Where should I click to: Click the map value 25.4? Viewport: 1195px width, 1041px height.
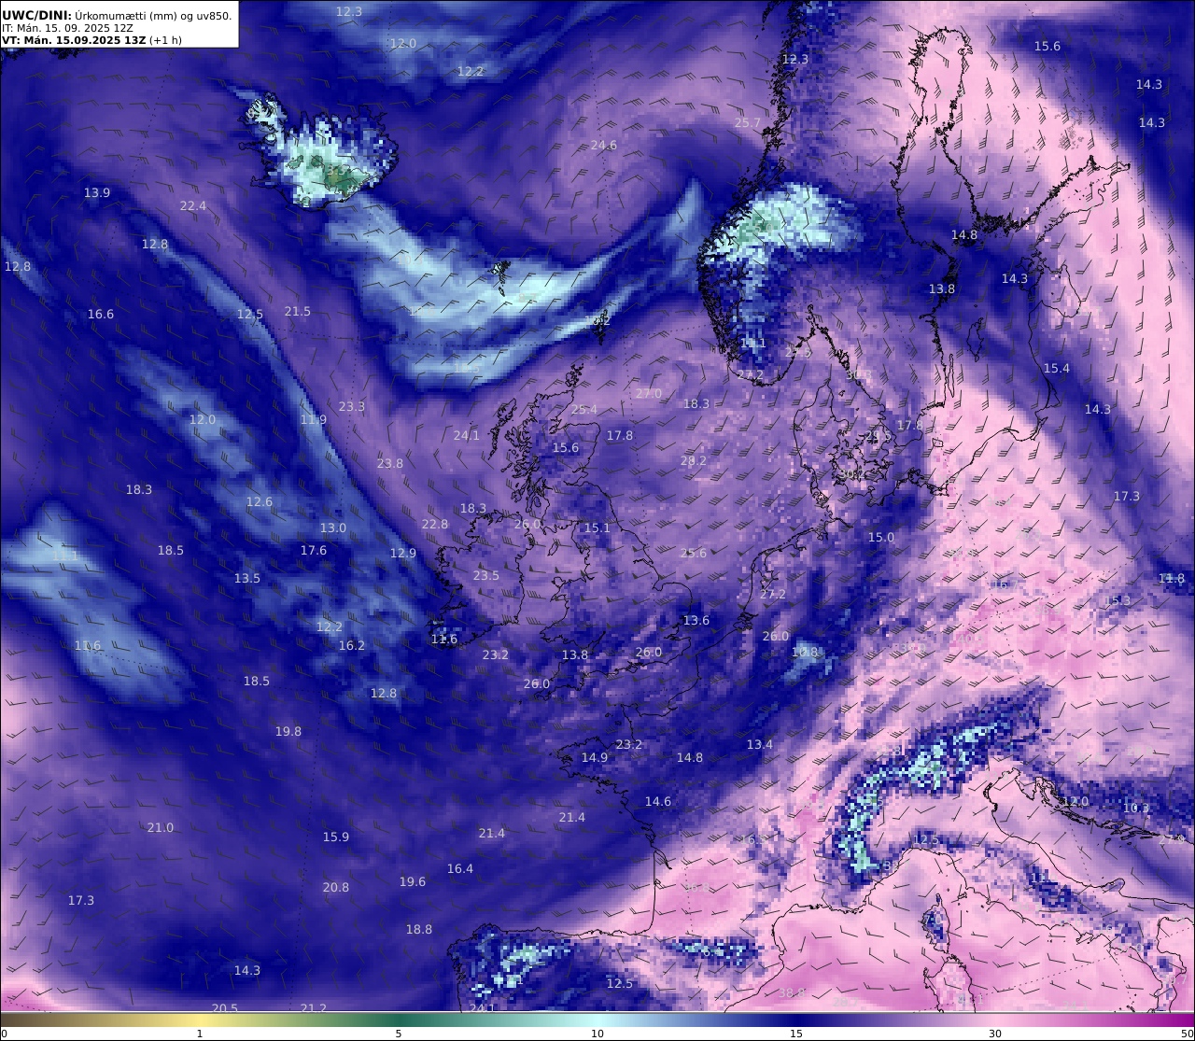click(x=584, y=409)
